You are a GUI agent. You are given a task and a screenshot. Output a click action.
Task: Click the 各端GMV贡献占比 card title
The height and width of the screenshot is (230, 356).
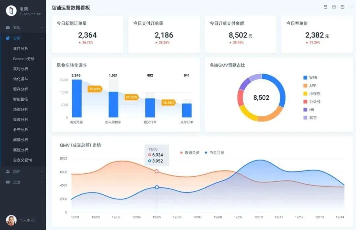tap(227, 65)
